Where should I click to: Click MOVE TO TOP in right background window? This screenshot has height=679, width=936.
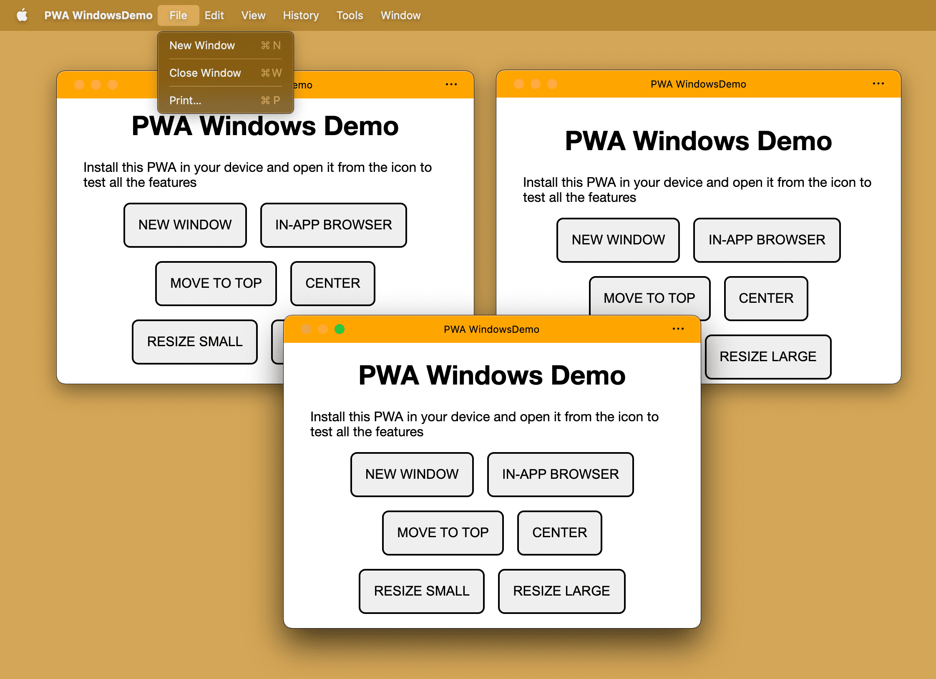(x=649, y=297)
